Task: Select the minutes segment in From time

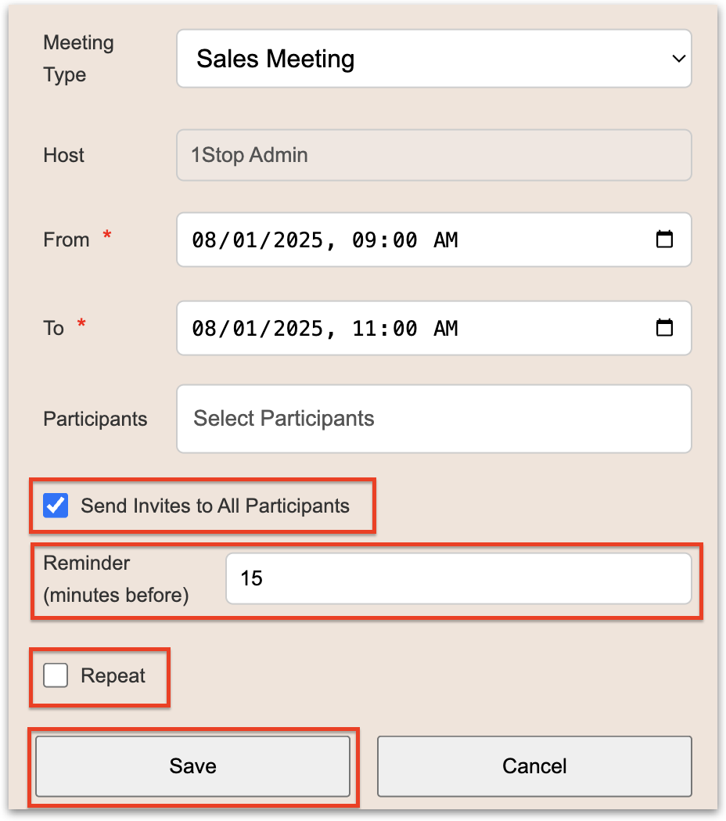Action: pyautogui.click(x=404, y=240)
